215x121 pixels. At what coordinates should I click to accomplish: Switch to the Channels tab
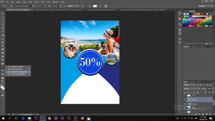[192, 82]
